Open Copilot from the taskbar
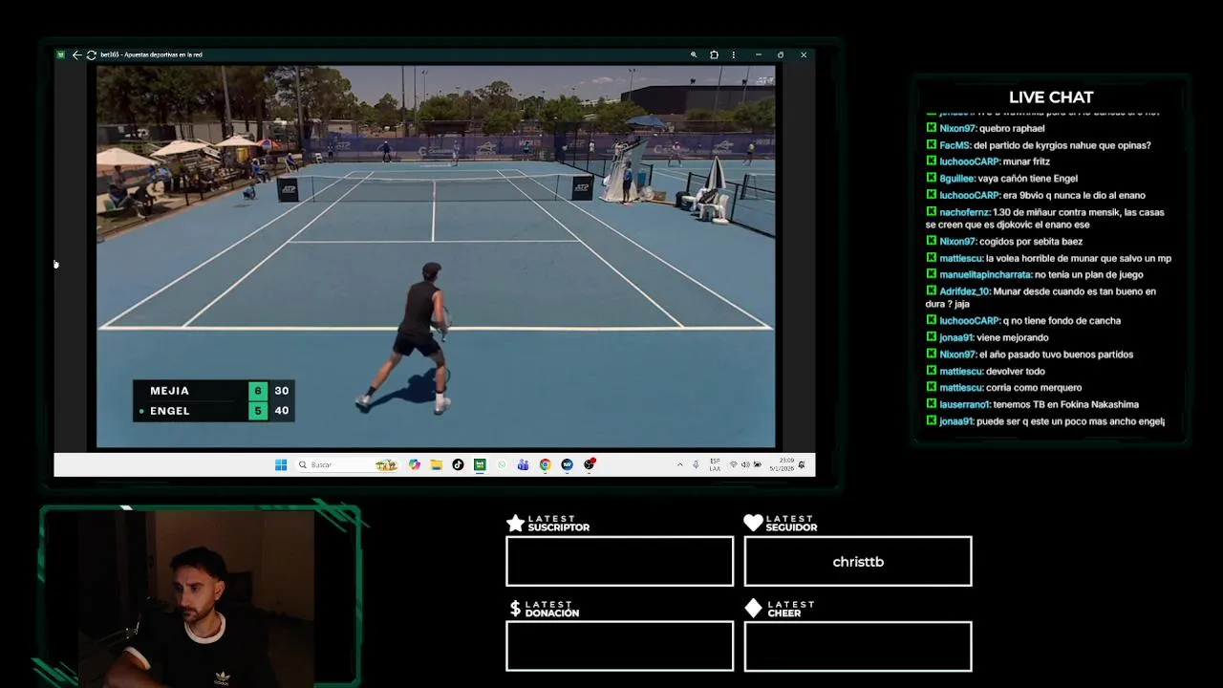Screen dimensions: 1223x688 (414, 464)
